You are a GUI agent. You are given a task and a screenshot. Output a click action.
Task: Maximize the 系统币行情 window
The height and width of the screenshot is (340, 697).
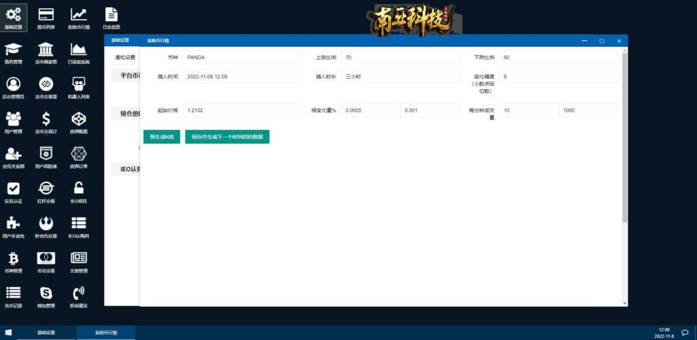(602, 41)
